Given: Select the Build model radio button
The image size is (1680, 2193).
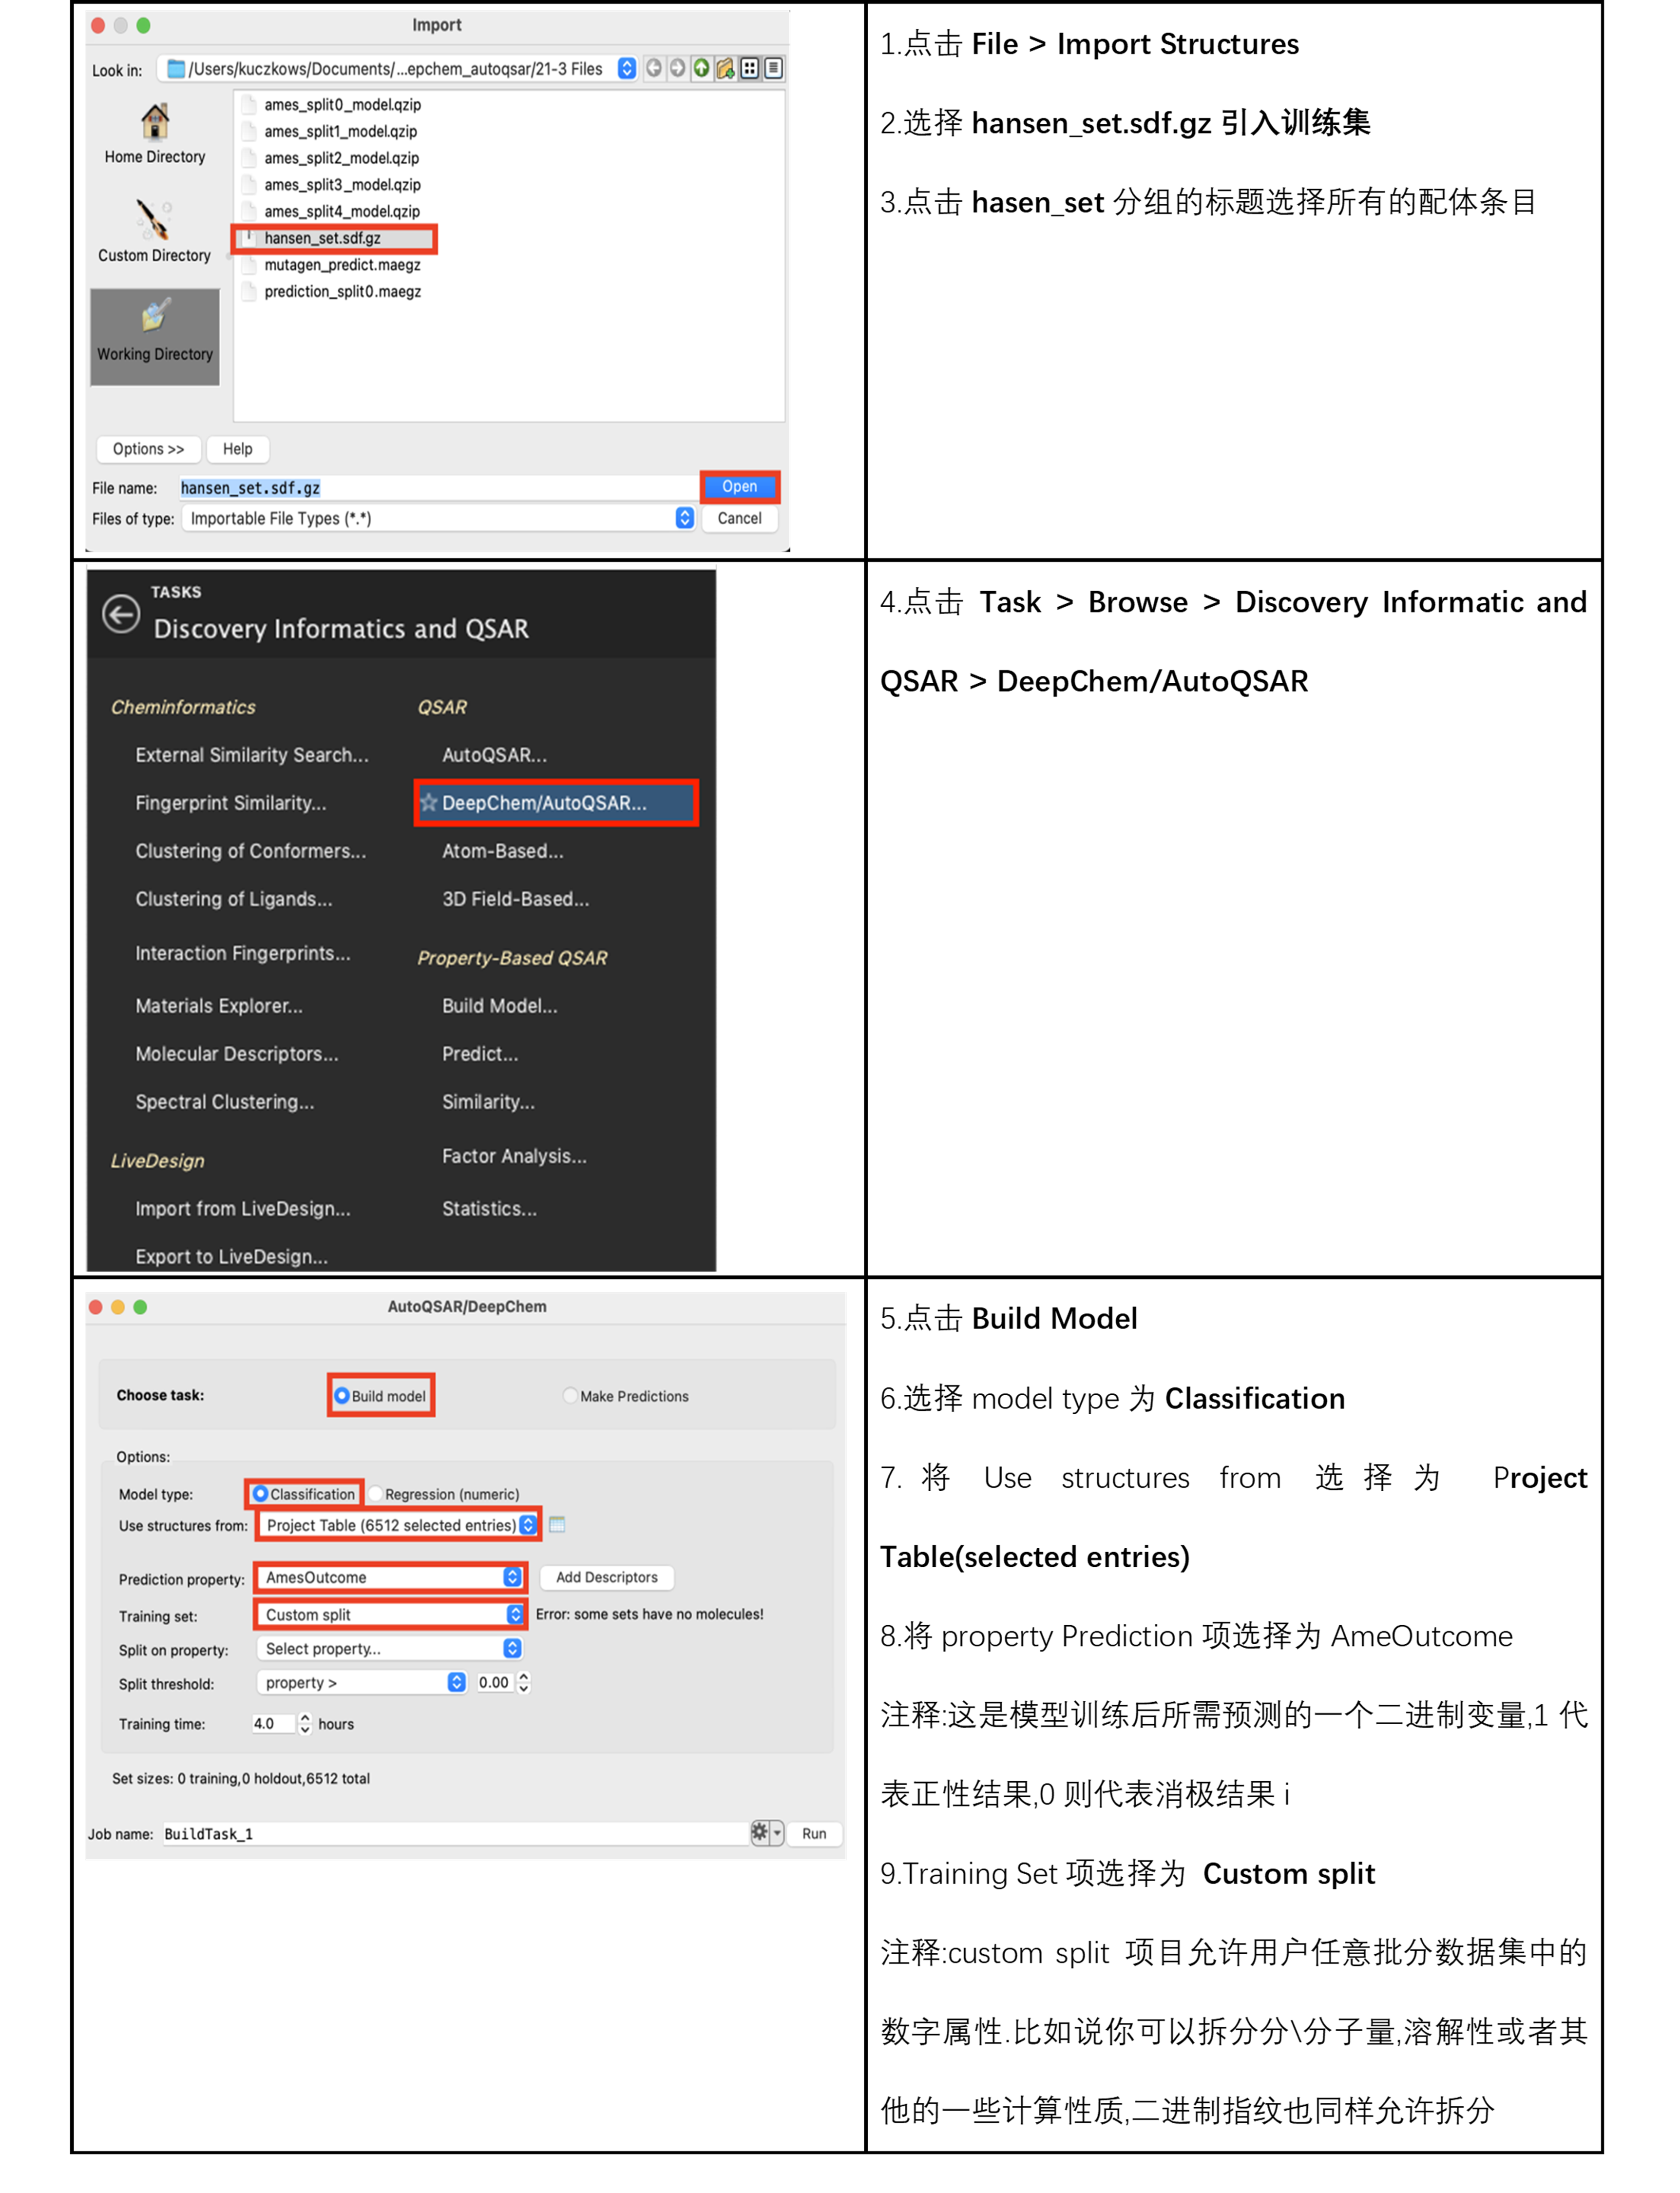Looking at the screenshot, I should pyautogui.click(x=342, y=1396).
